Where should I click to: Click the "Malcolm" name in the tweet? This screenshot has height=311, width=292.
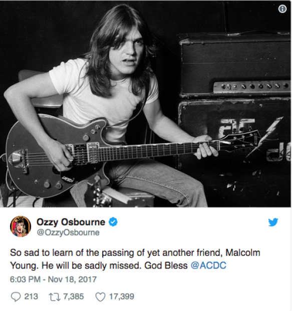coord(243,253)
